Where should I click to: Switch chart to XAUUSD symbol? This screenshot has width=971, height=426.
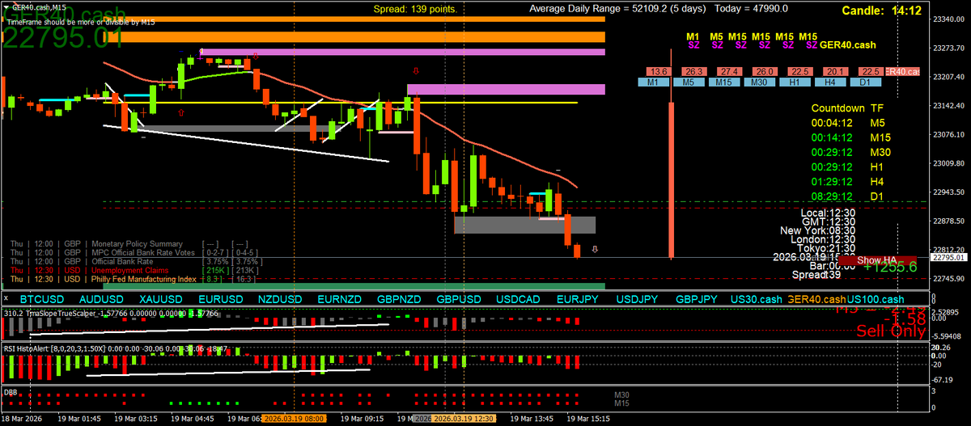pyautogui.click(x=161, y=299)
